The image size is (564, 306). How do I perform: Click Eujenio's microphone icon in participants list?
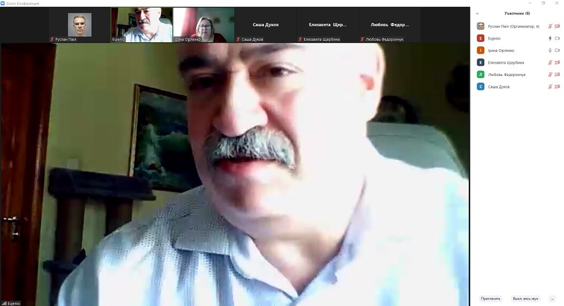(x=550, y=39)
